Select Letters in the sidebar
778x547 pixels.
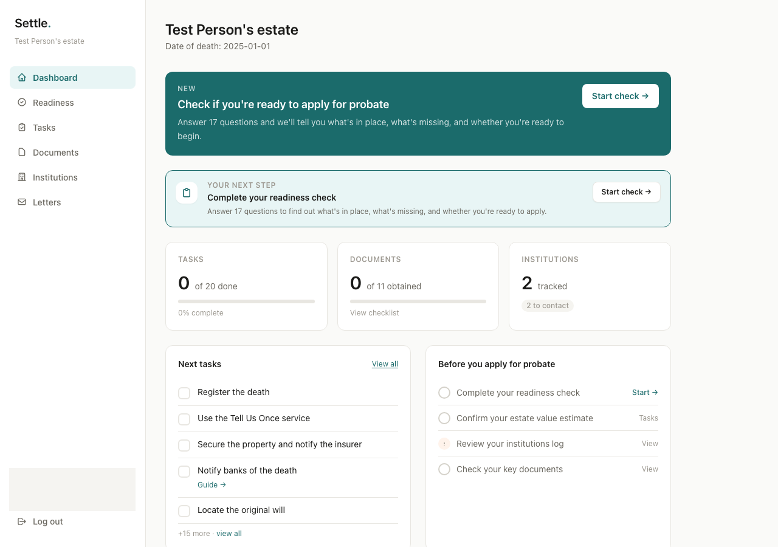[72, 202]
